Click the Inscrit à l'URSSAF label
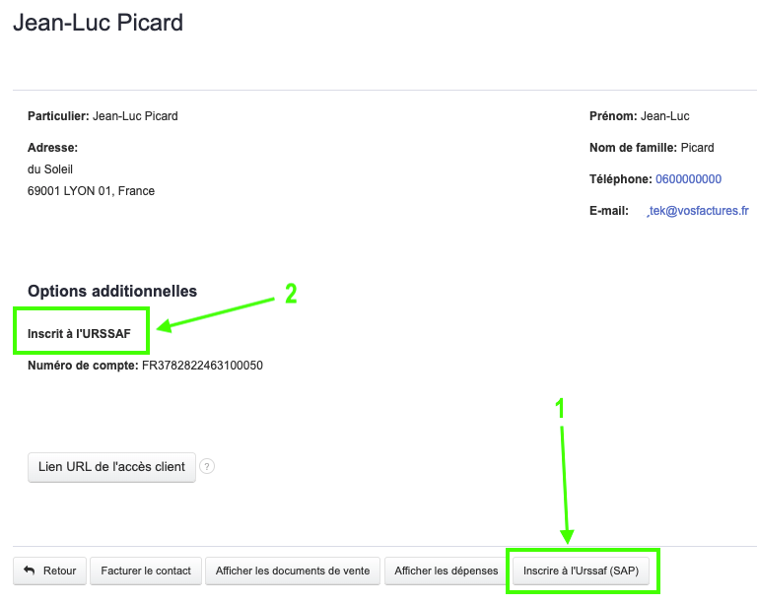The image size is (757, 605). coord(79,333)
